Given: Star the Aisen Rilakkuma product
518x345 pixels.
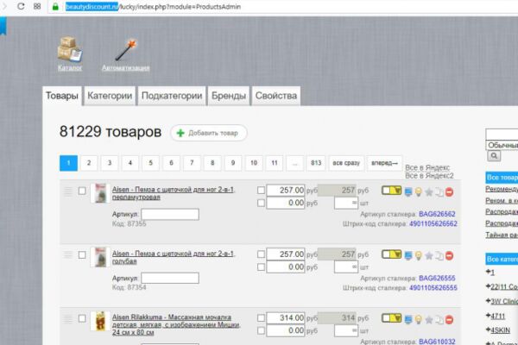Looking at the screenshot, I should pyautogui.click(x=429, y=320).
